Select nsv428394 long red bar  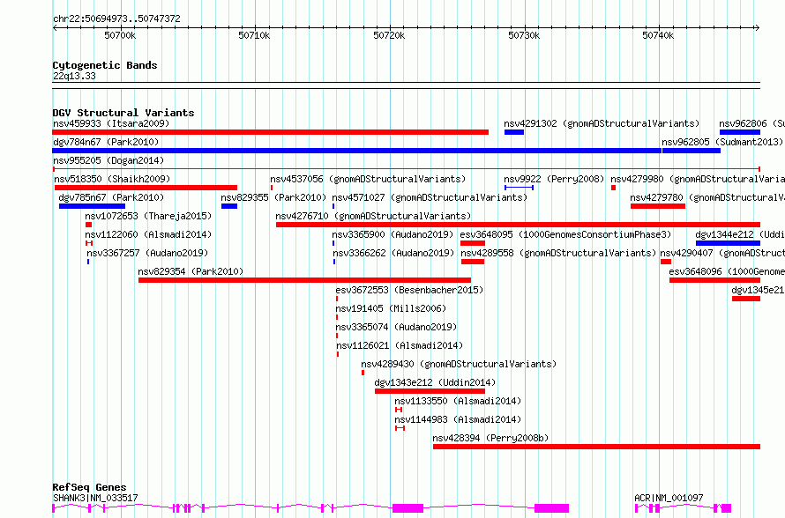[x=597, y=447]
